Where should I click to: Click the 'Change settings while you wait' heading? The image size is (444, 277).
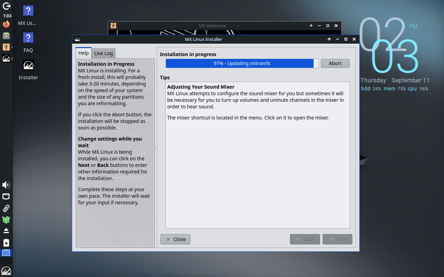110,142
